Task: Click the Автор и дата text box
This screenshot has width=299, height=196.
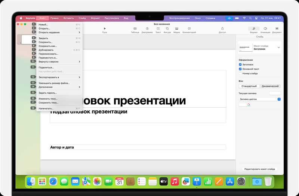Action: coord(138,147)
